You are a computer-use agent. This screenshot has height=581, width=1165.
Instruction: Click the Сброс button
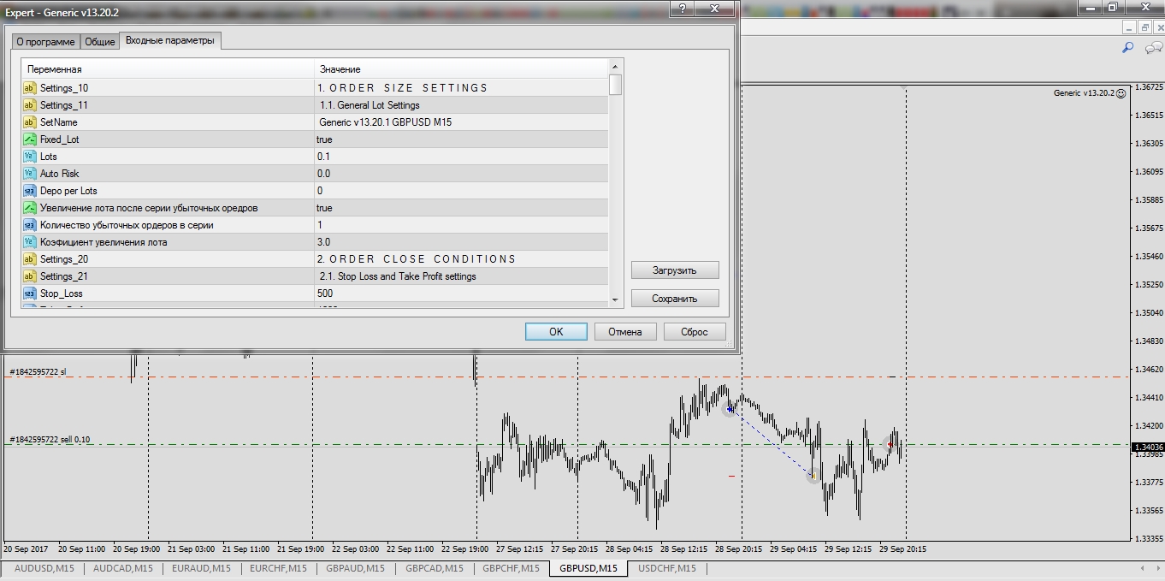click(x=695, y=332)
